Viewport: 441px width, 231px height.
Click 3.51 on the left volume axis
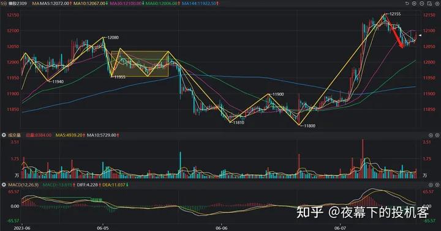click(15, 142)
